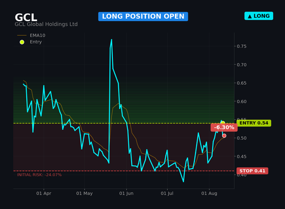Click the 0.50 y-axis label
285x209 pixels.
(x=242, y=138)
